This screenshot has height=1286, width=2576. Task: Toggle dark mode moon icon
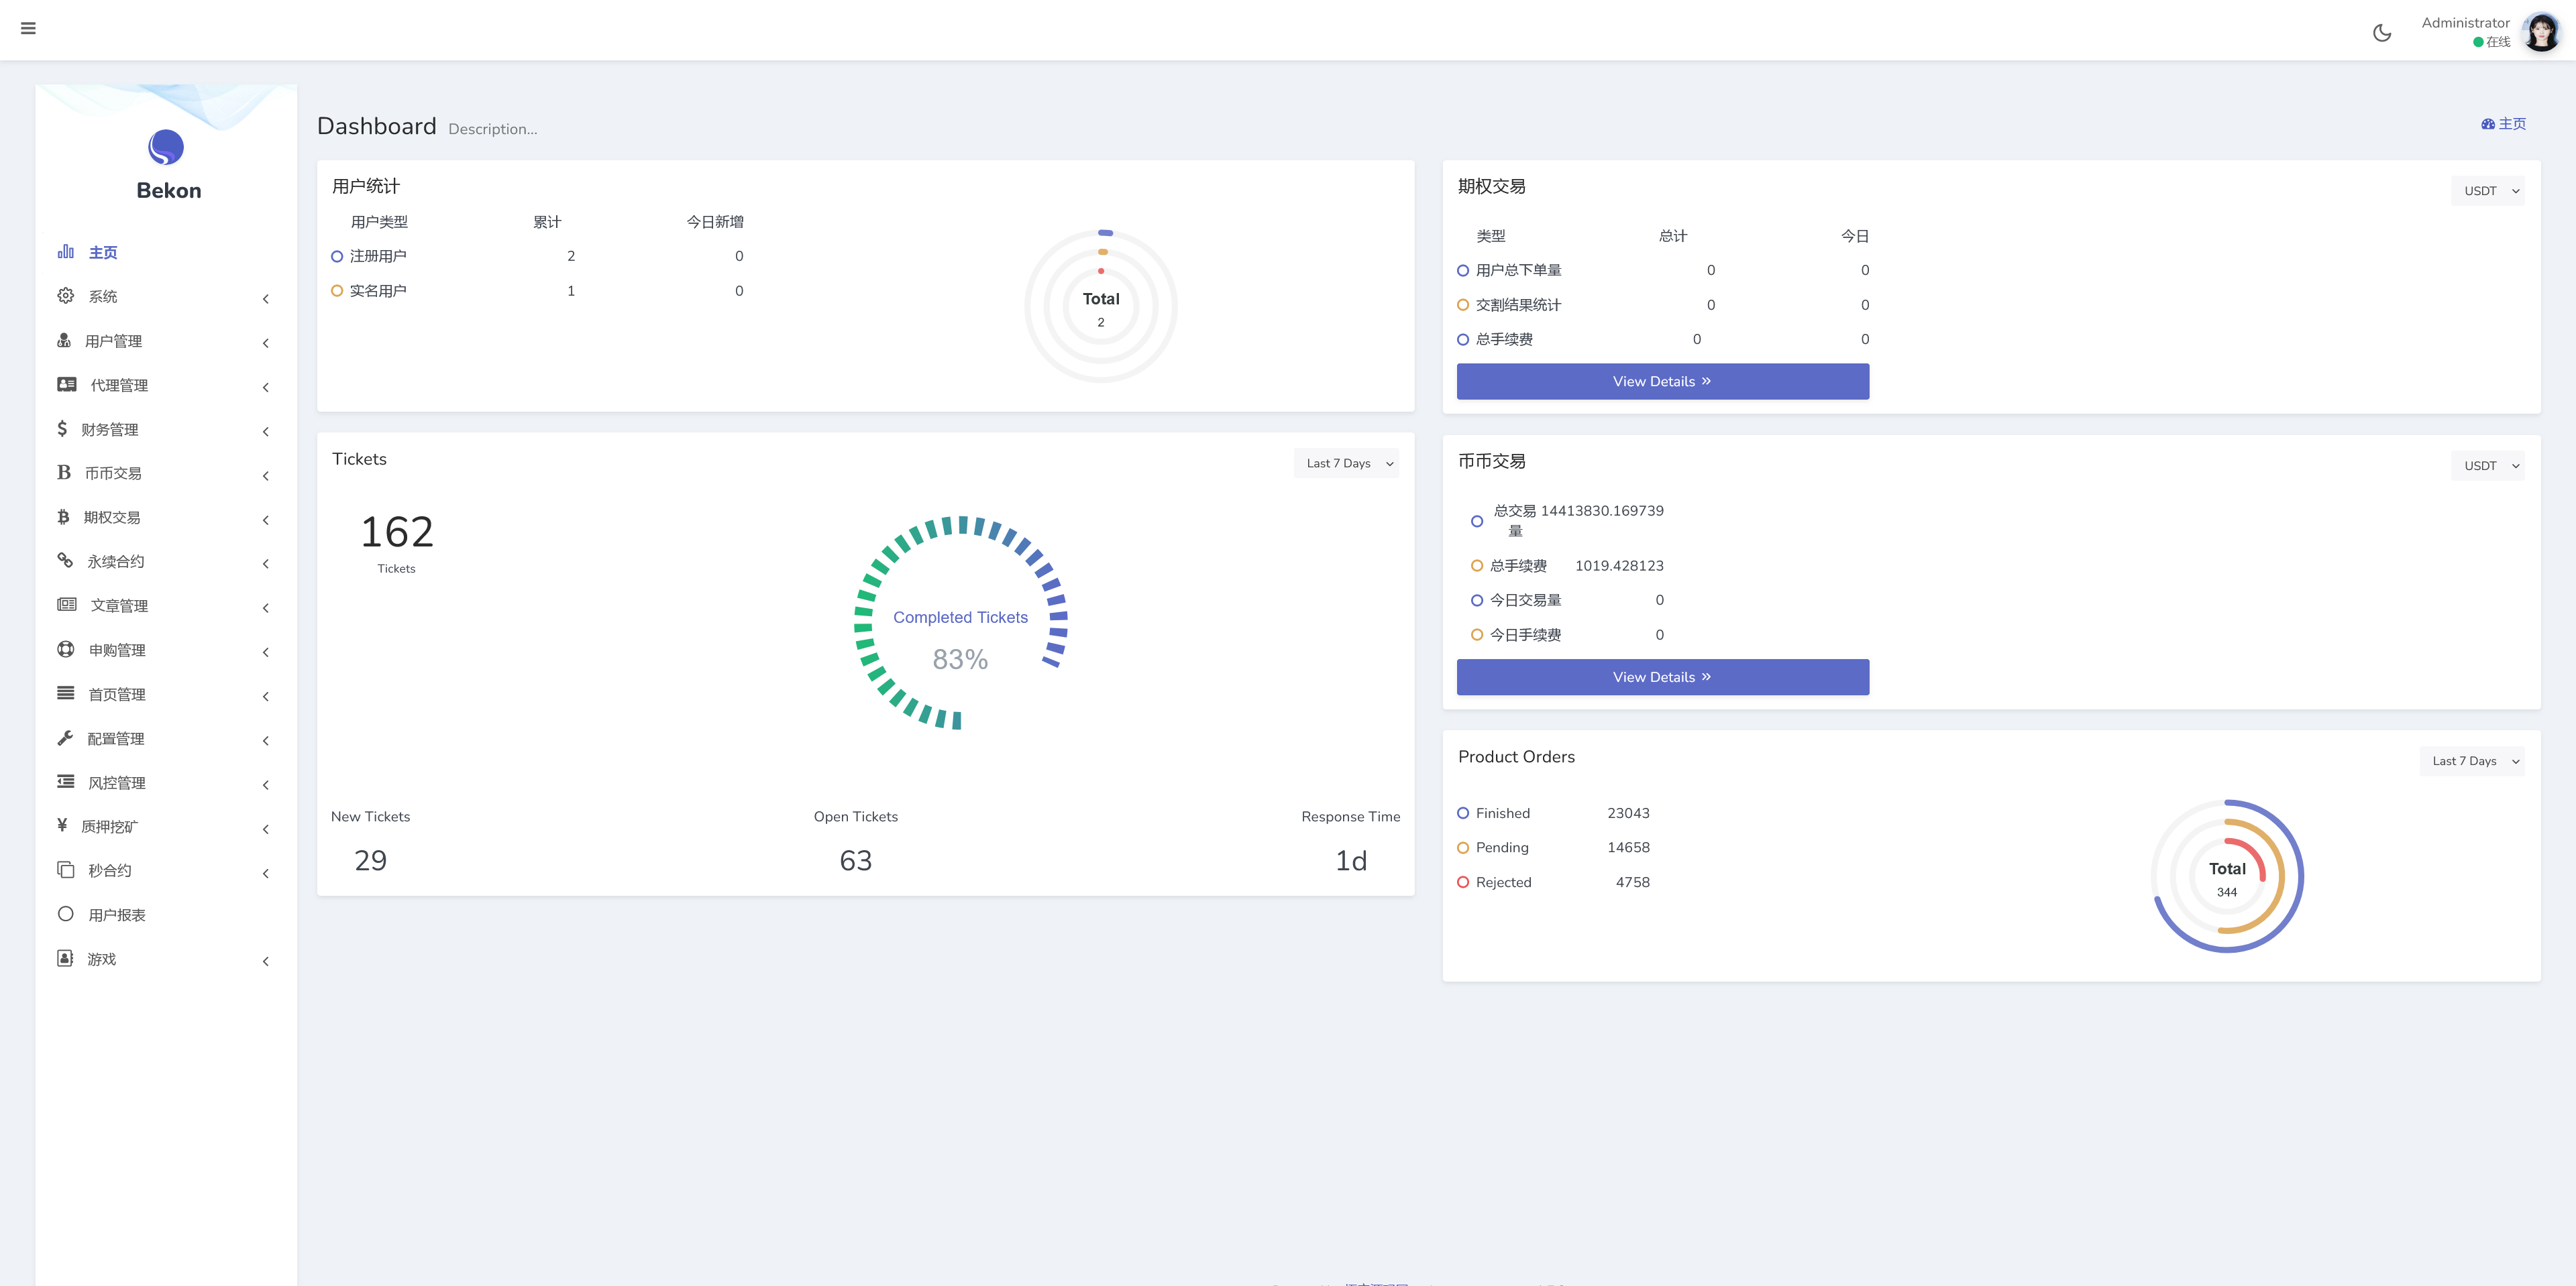[x=2382, y=33]
